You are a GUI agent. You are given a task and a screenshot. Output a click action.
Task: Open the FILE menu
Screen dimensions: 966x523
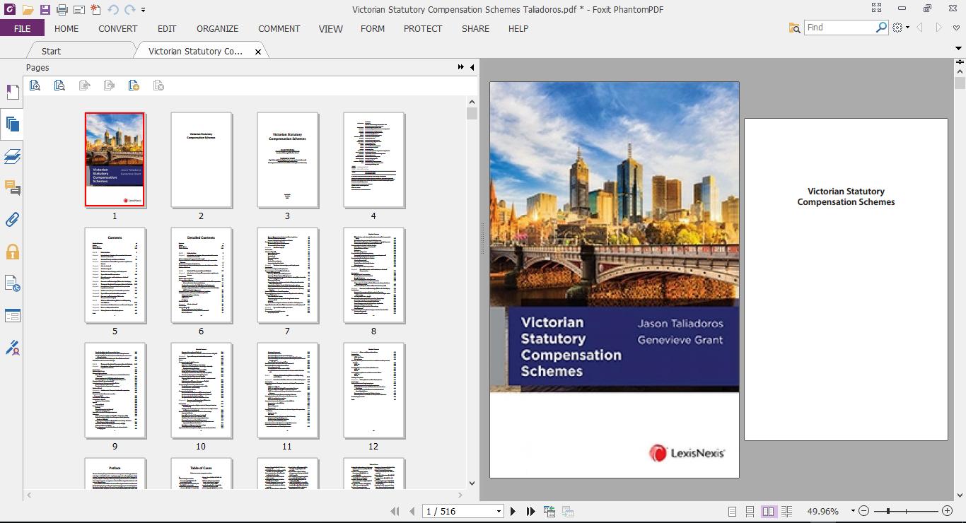(x=22, y=28)
